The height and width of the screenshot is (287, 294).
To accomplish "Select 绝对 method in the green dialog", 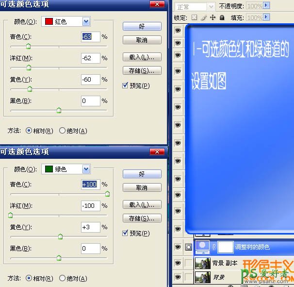I will [62, 278].
